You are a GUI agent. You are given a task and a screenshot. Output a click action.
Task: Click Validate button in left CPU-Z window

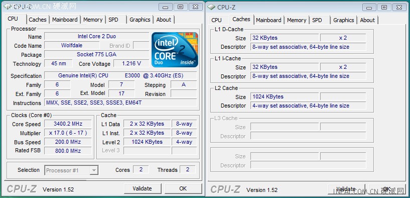(142, 188)
